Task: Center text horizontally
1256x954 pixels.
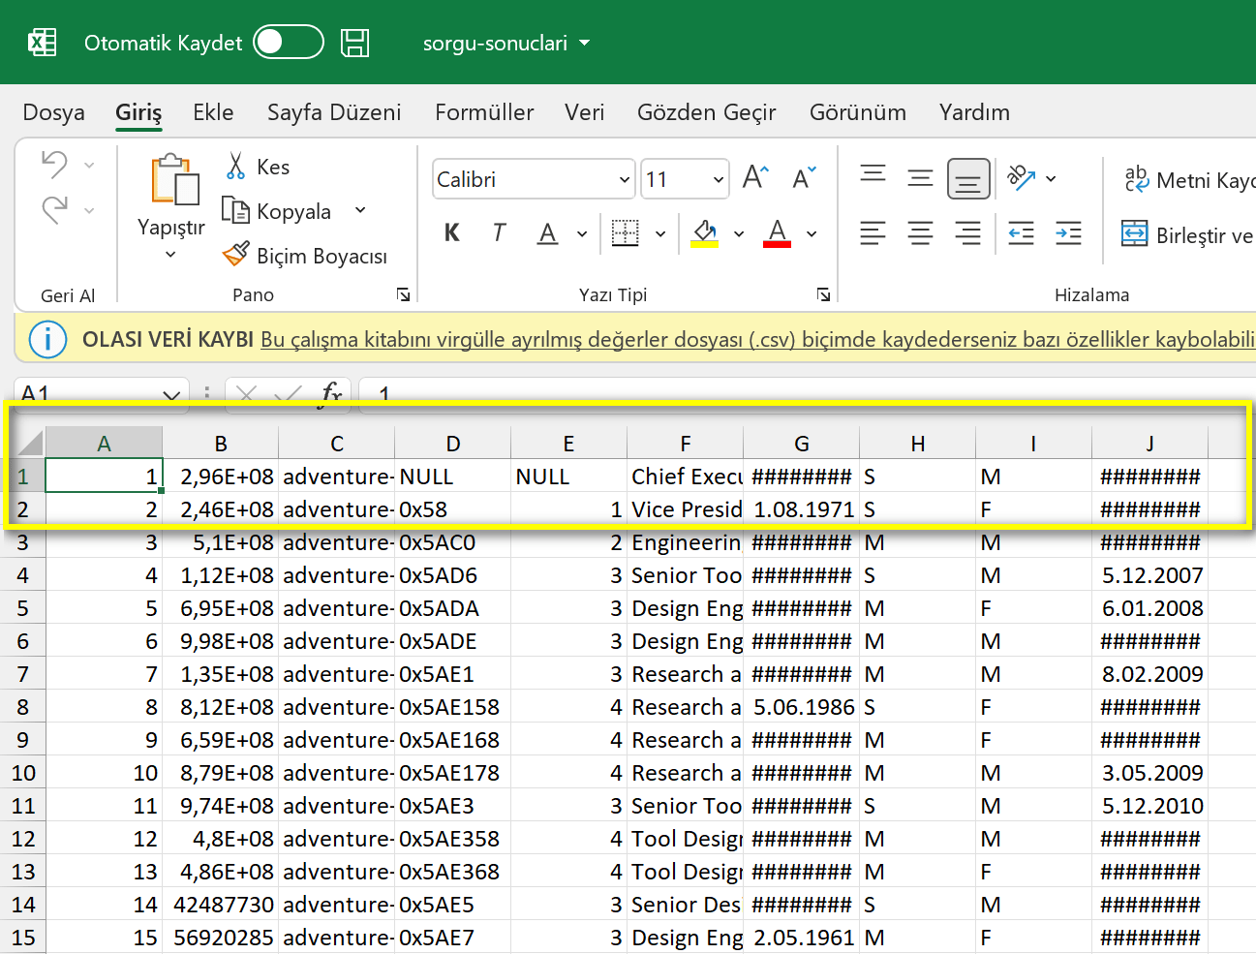Action: click(920, 233)
